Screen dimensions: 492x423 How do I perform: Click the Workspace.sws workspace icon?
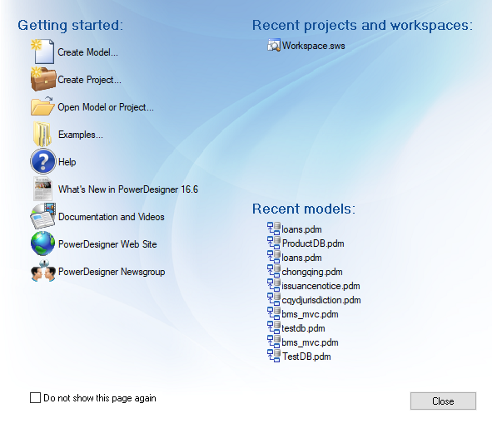pyautogui.click(x=274, y=45)
